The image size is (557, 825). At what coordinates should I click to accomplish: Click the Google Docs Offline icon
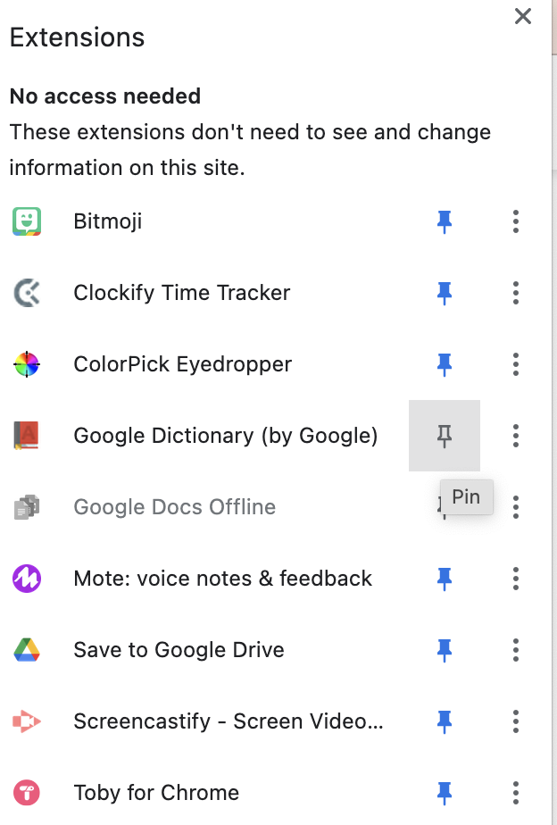(x=26, y=507)
